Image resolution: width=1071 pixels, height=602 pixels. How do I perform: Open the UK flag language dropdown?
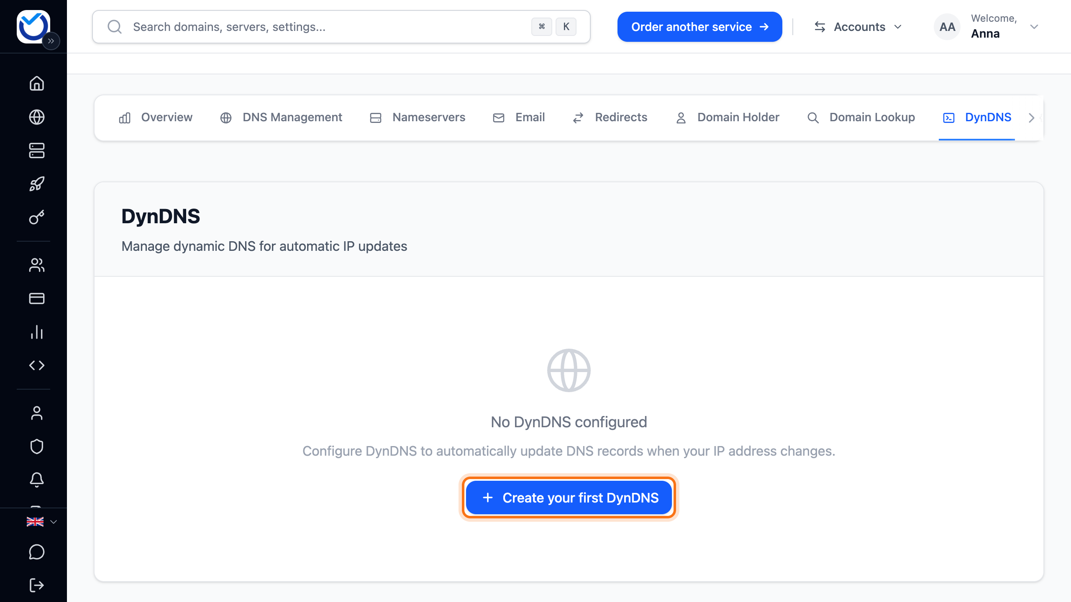(41, 522)
